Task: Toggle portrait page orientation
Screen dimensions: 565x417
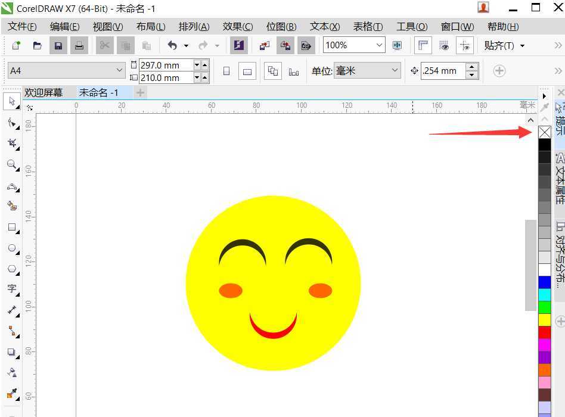Action: [226, 71]
